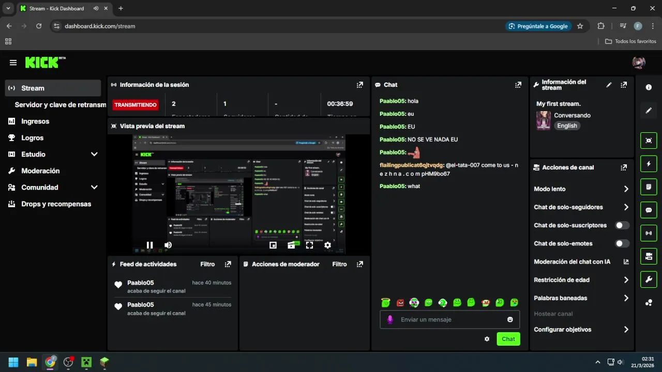Insert the headset emote with purple glasses

(x=414, y=302)
